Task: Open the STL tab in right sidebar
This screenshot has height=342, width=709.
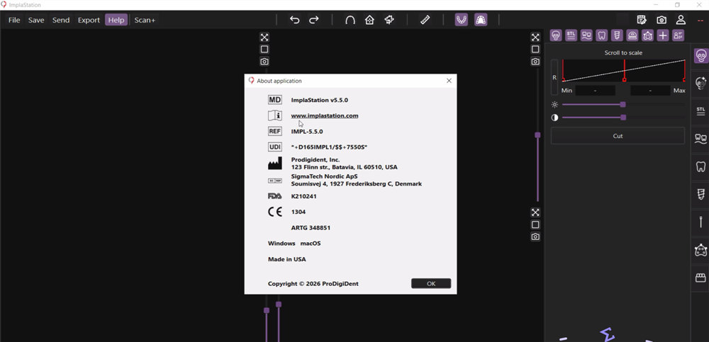Action: coord(701,110)
